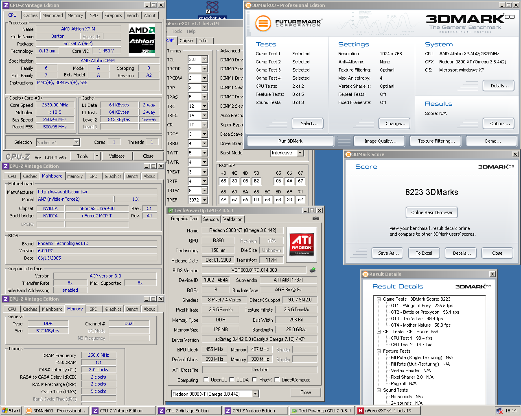Enable the OpenCL checkbox in GPU-Z
Viewport: 521px width, 416px height.
pos(206,380)
